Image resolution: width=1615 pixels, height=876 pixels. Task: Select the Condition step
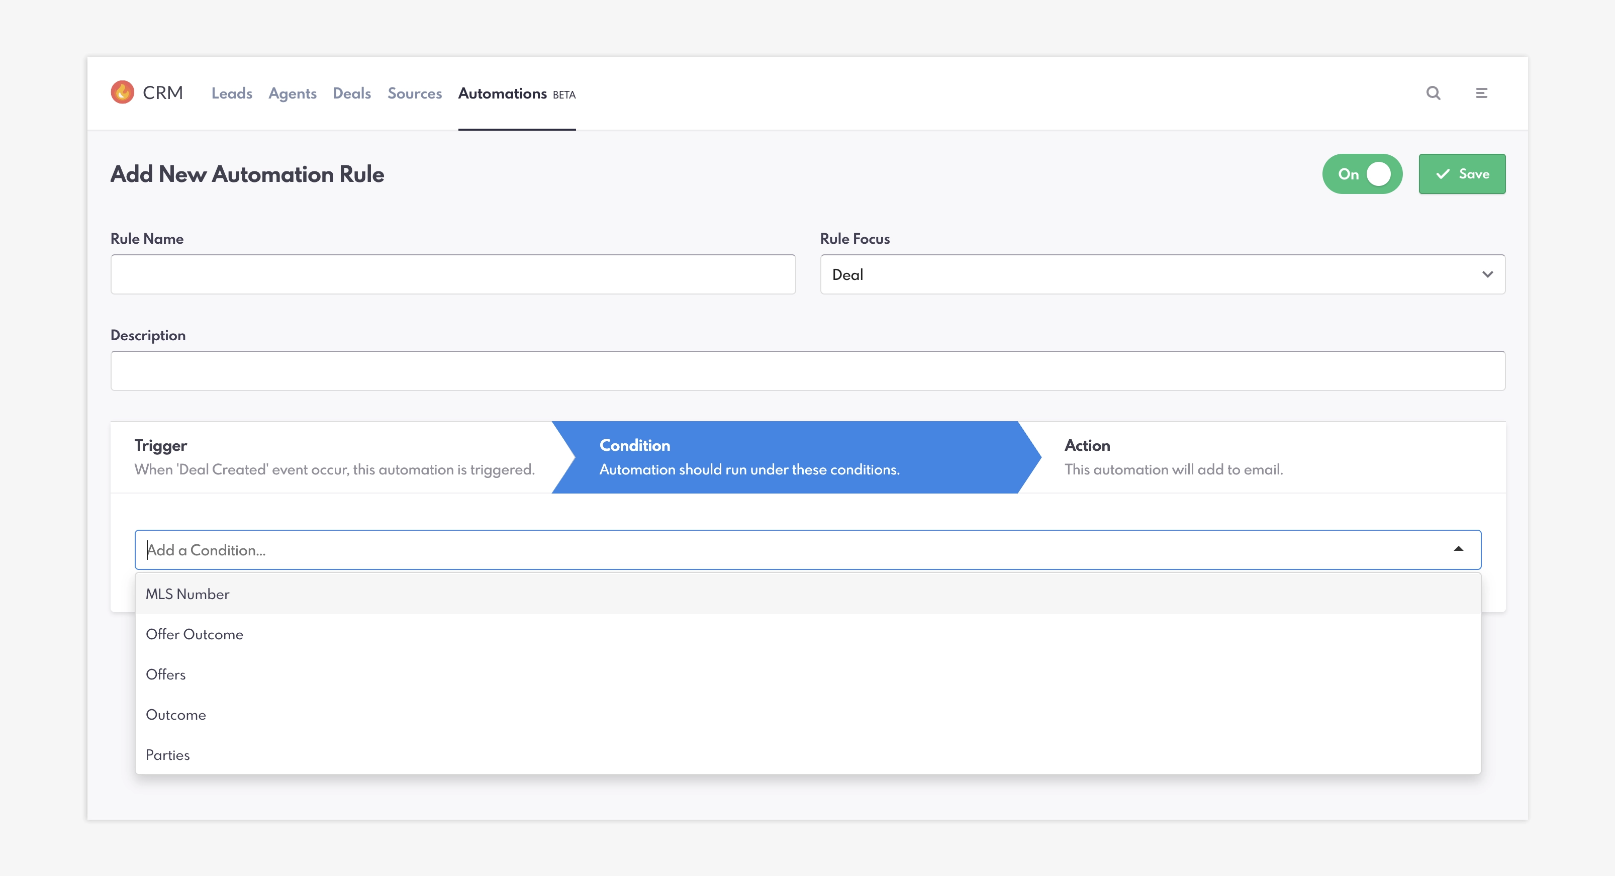[796, 457]
